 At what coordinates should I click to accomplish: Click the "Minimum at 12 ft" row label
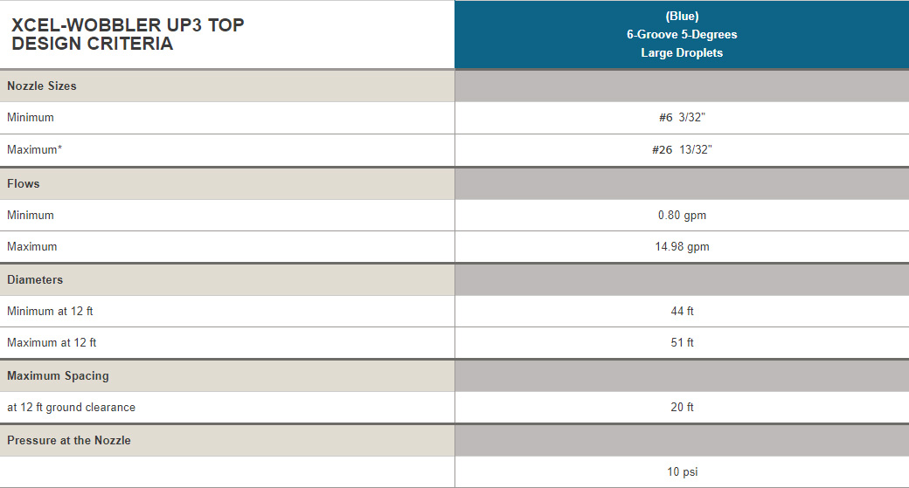click(50, 312)
